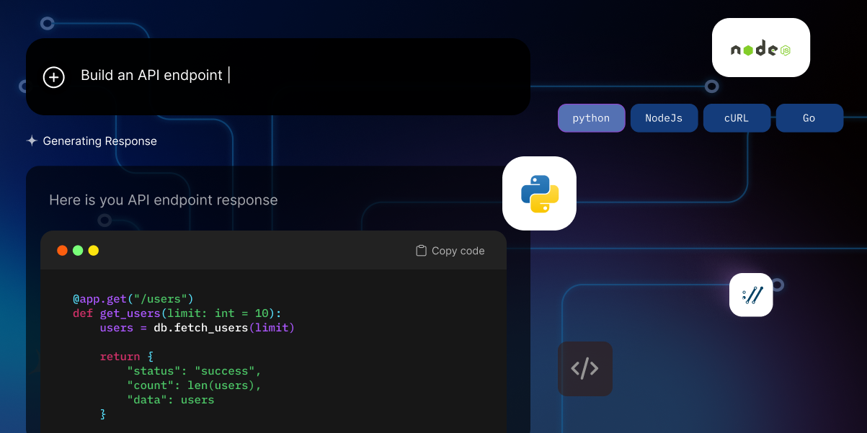Copy the code using Copy code button
The height and width of the screenshot is (433, 867).
(450, 251)
